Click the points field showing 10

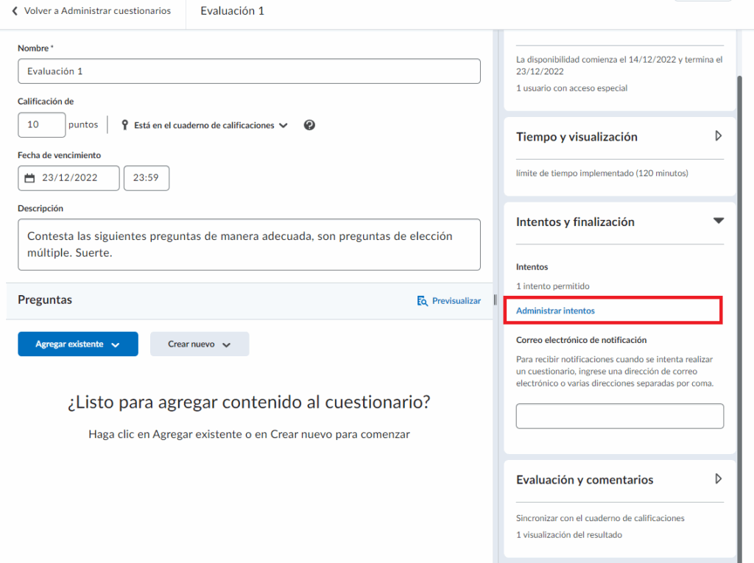pos(41,125)
